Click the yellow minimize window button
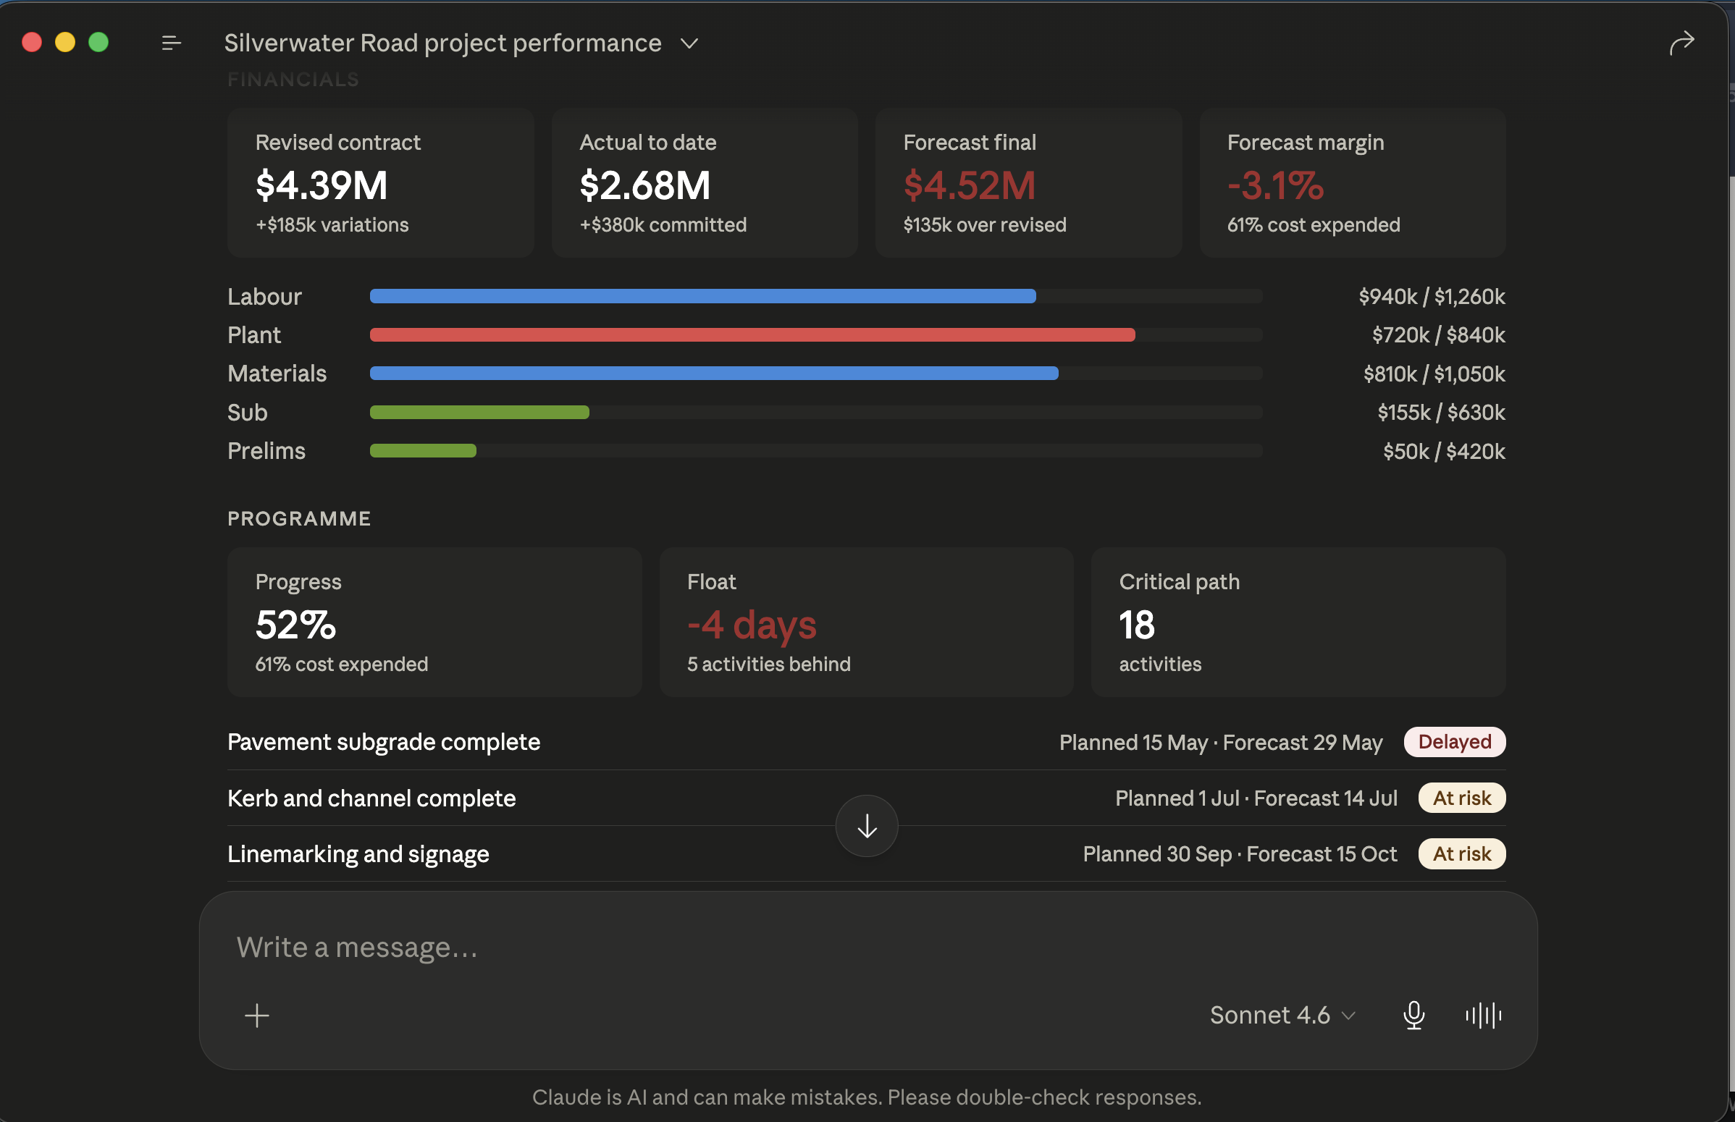This screenshot has height=1122, width=1735. click(x=65, y=42)
